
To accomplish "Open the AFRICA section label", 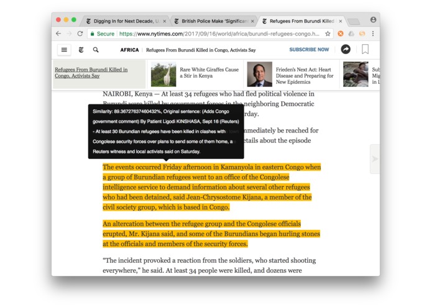I will tap(129, 50).
